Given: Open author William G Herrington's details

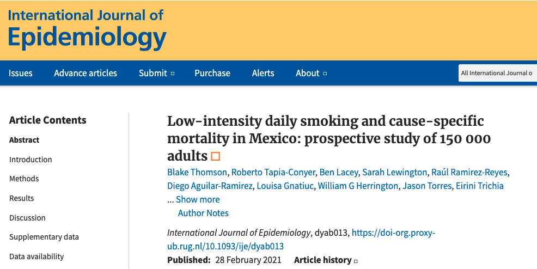Looking at the screenshot, I should [x=358, y=186].
